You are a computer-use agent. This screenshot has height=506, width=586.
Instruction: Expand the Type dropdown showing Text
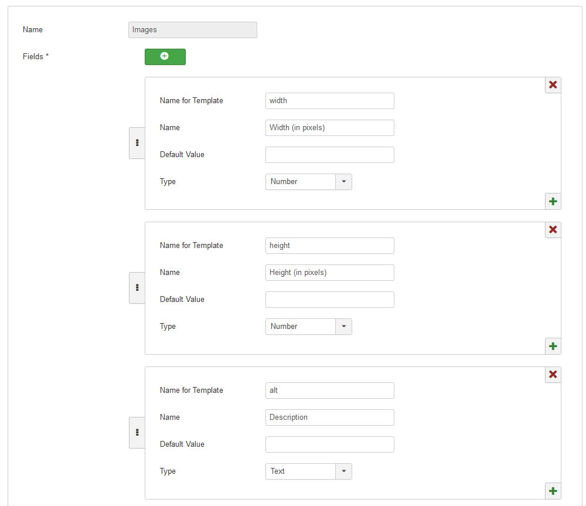[x=308, y=471]
